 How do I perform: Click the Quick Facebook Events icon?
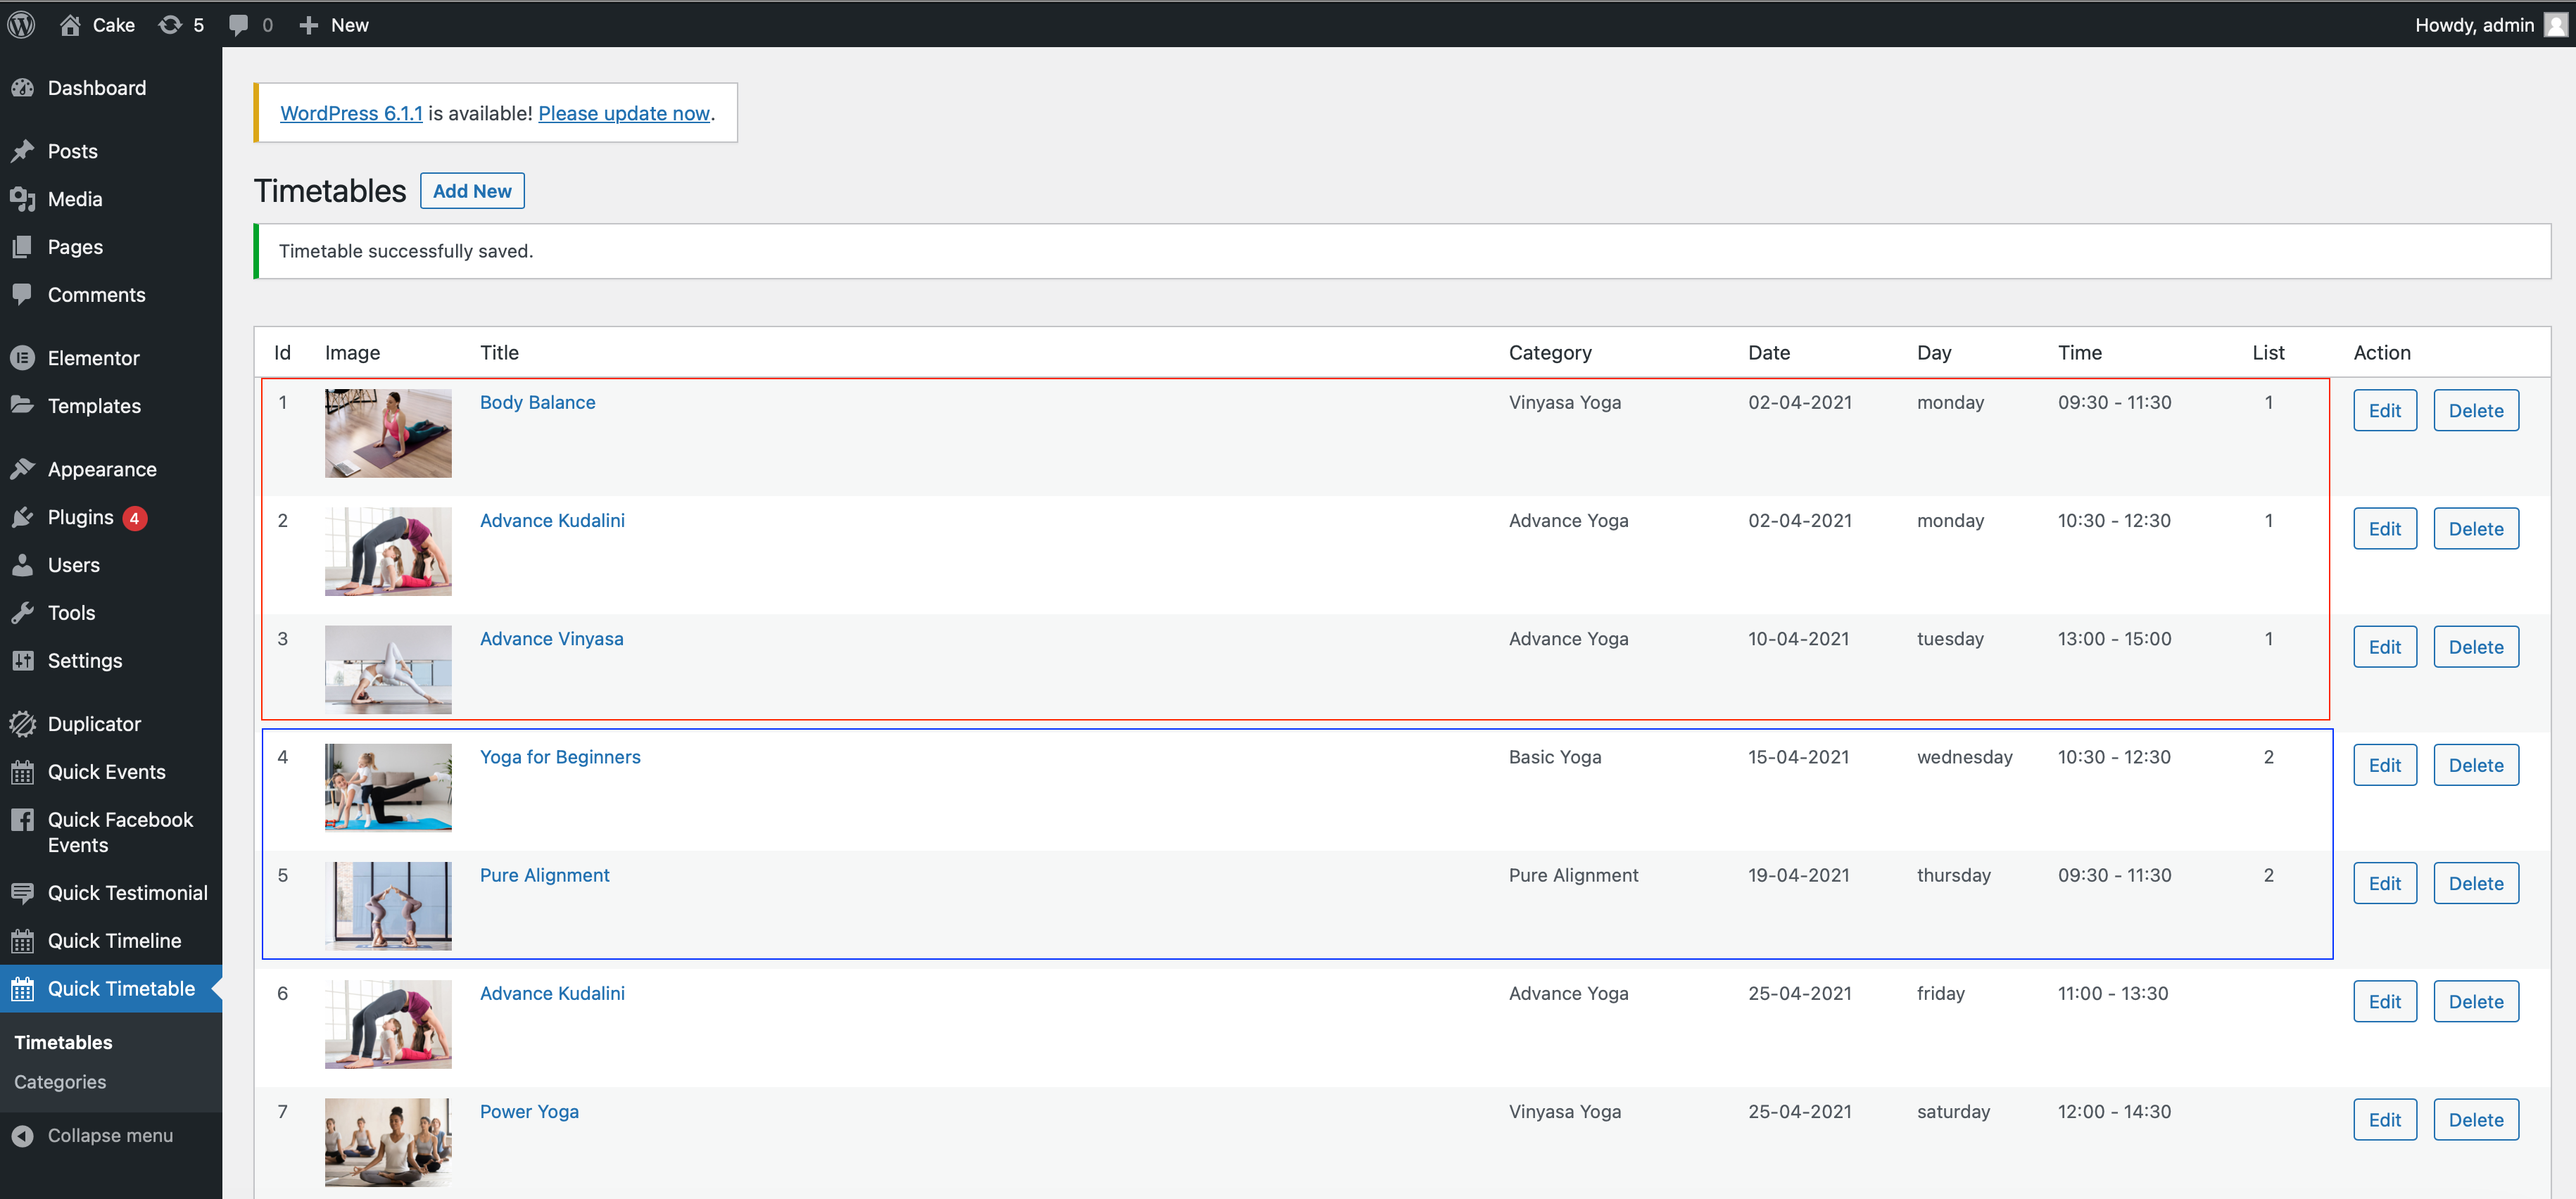tap(22, 820)
